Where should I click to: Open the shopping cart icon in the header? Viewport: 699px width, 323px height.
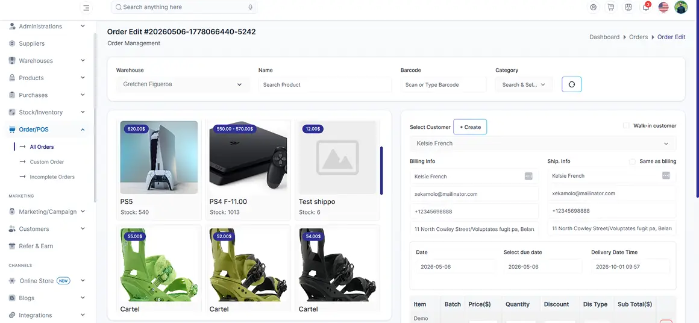coord(611,7)
